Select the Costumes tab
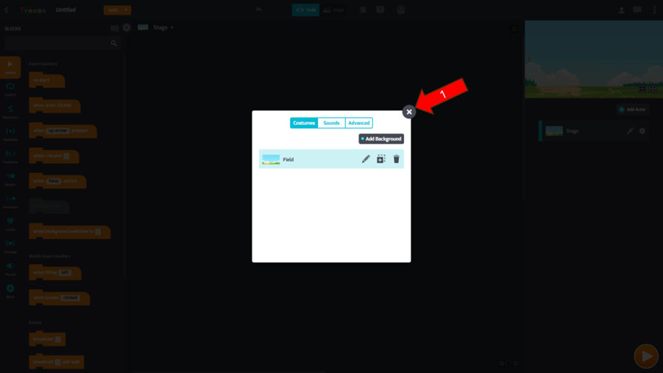Screen dimensions: 663x373 pos(304,123)
